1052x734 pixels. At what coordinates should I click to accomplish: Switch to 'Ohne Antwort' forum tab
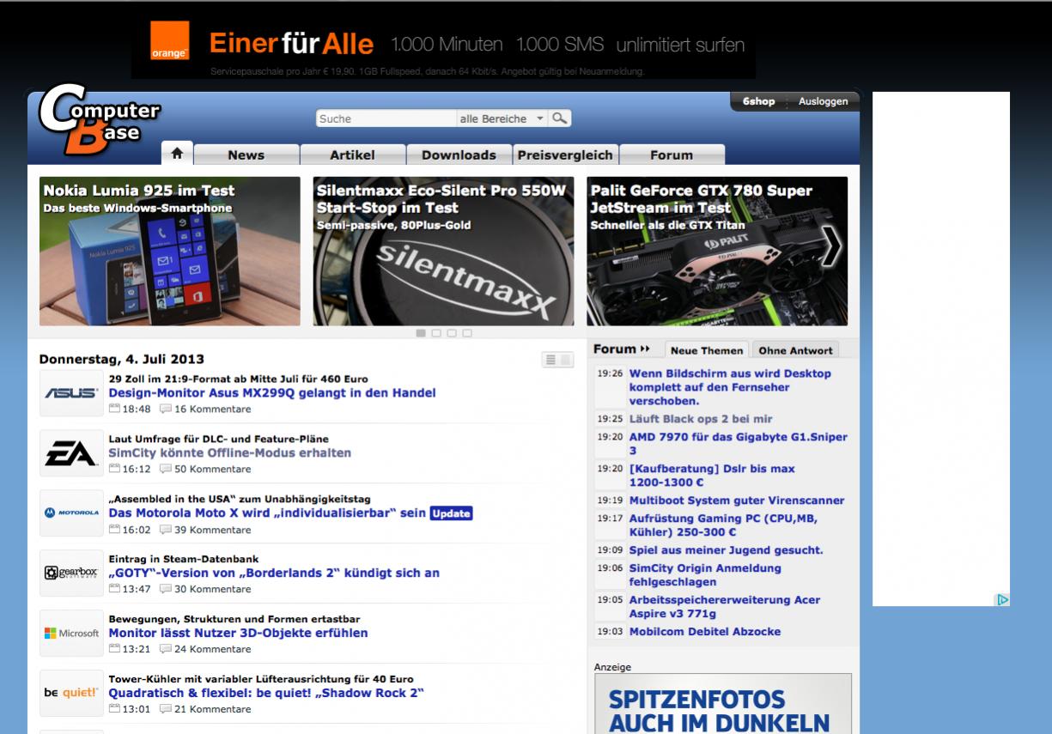pyautogui.click(x=795, y=350)
